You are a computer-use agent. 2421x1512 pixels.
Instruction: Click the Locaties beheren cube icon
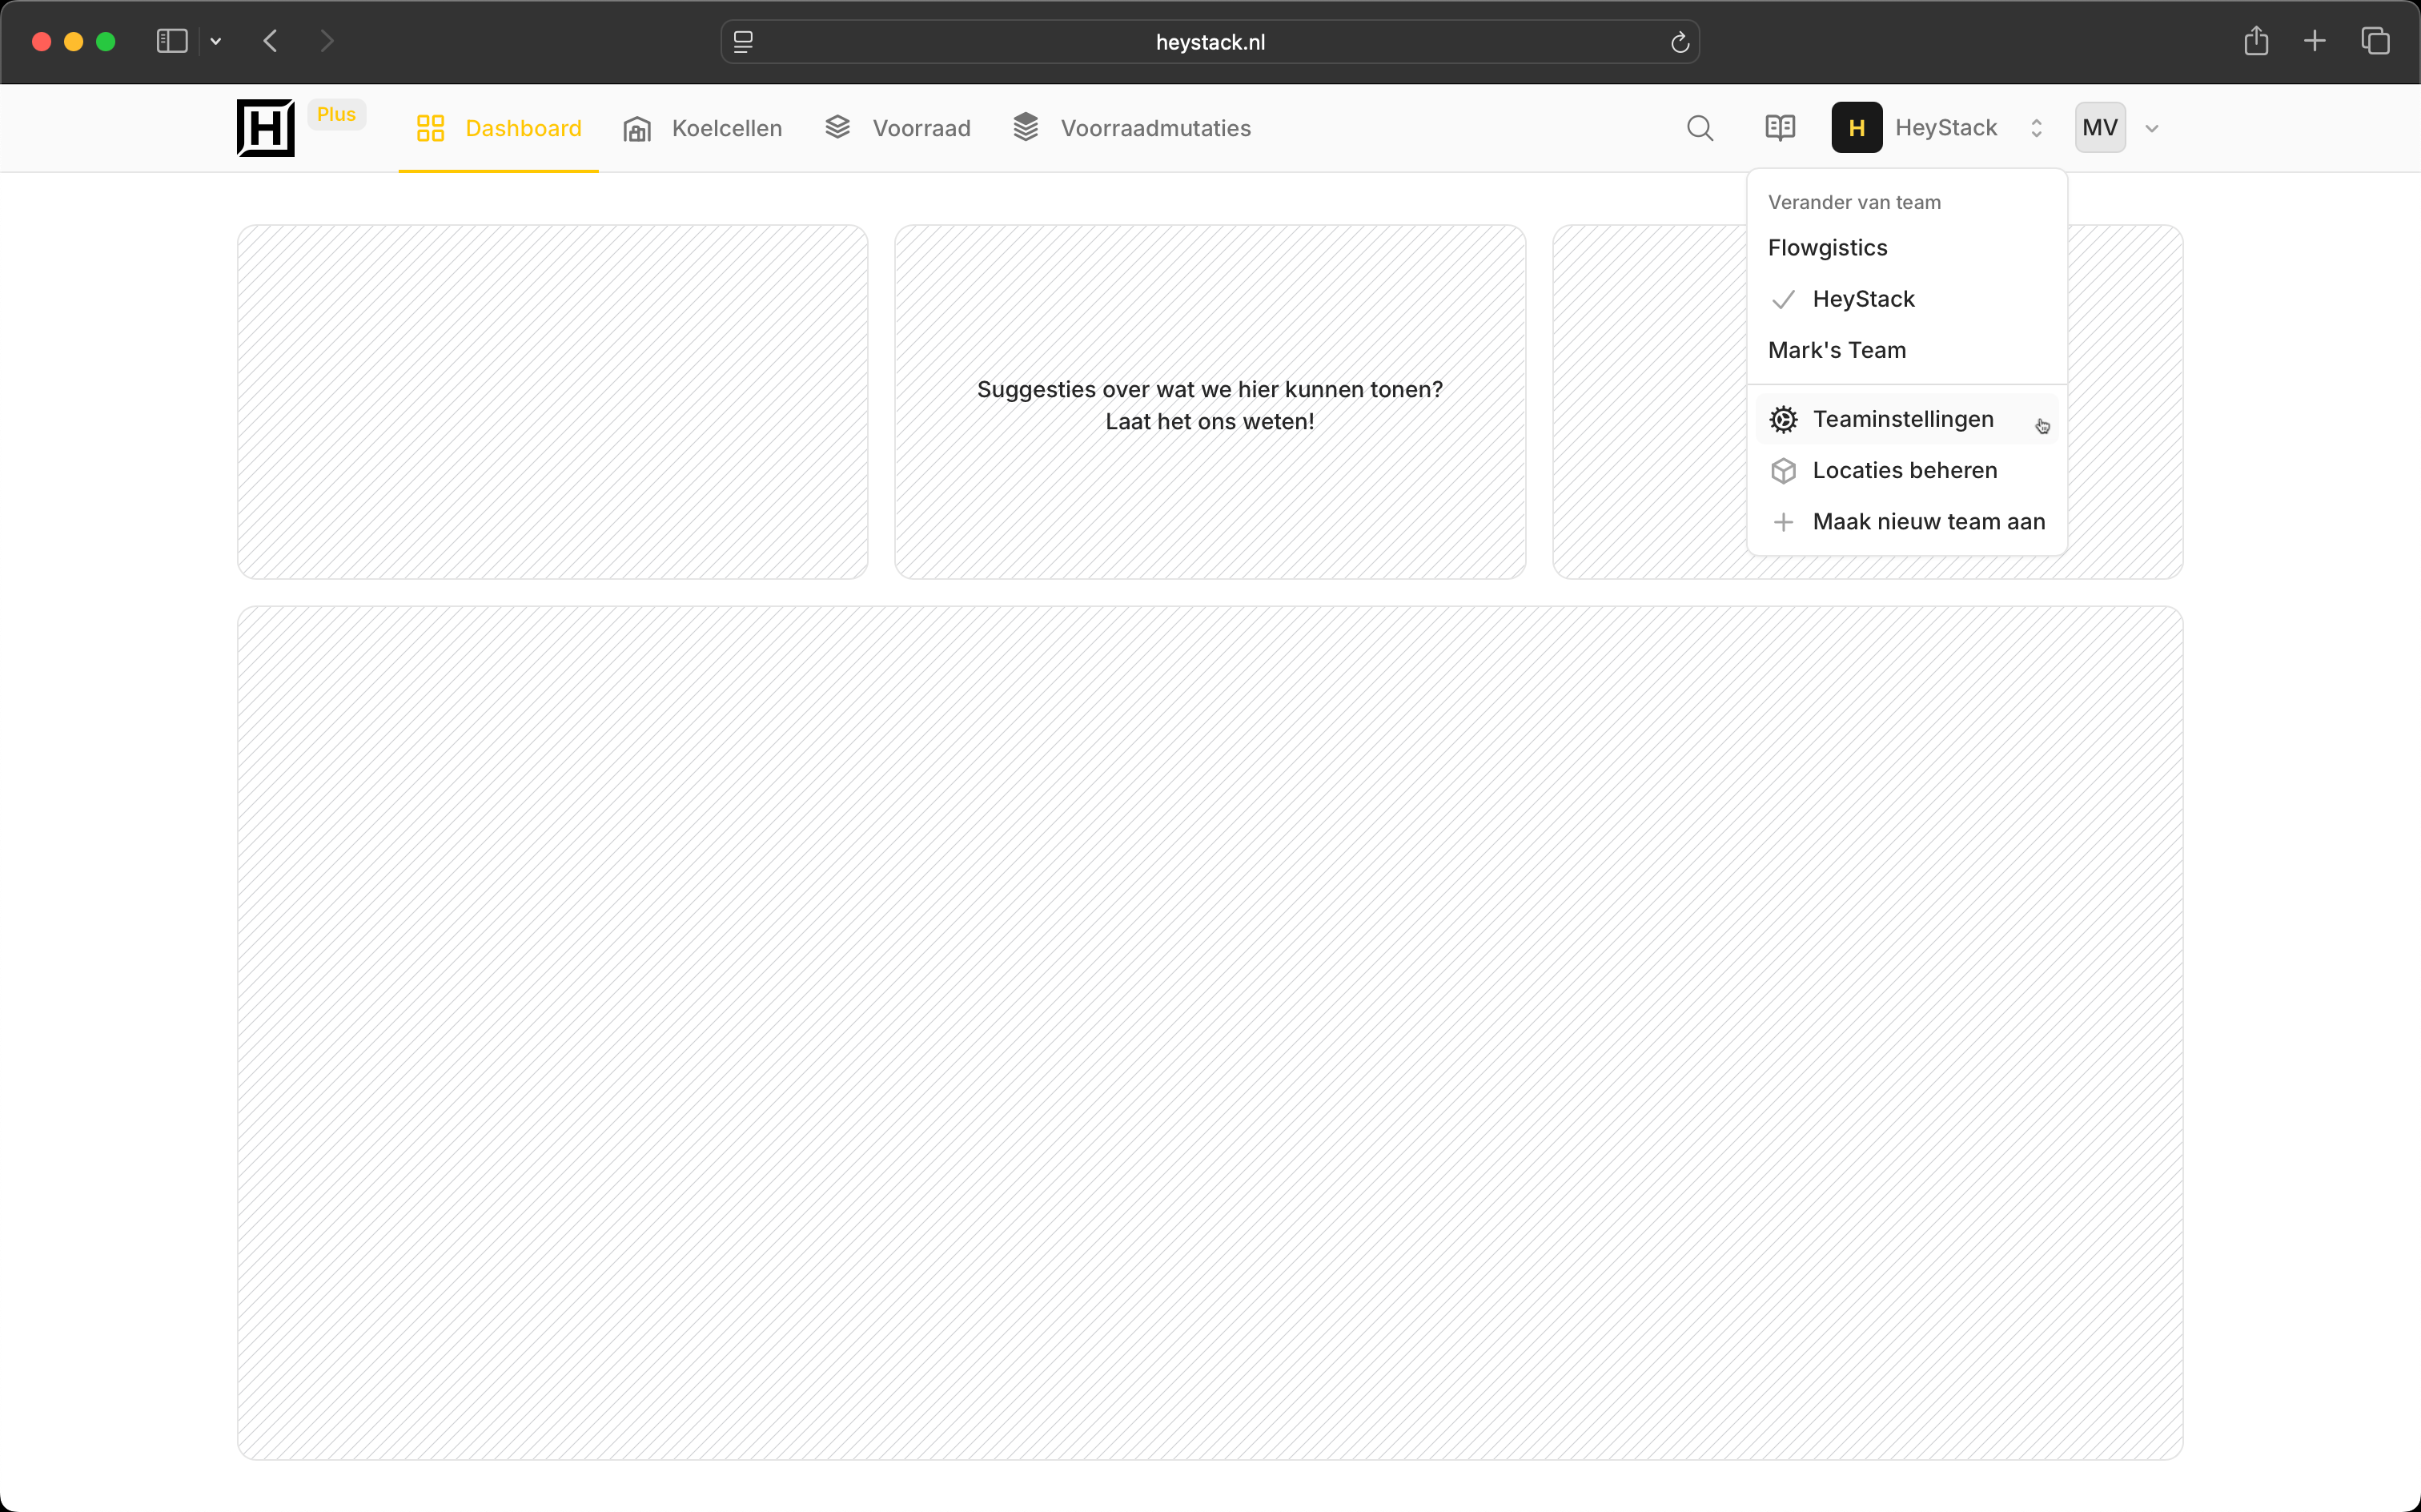[1783, 470]
